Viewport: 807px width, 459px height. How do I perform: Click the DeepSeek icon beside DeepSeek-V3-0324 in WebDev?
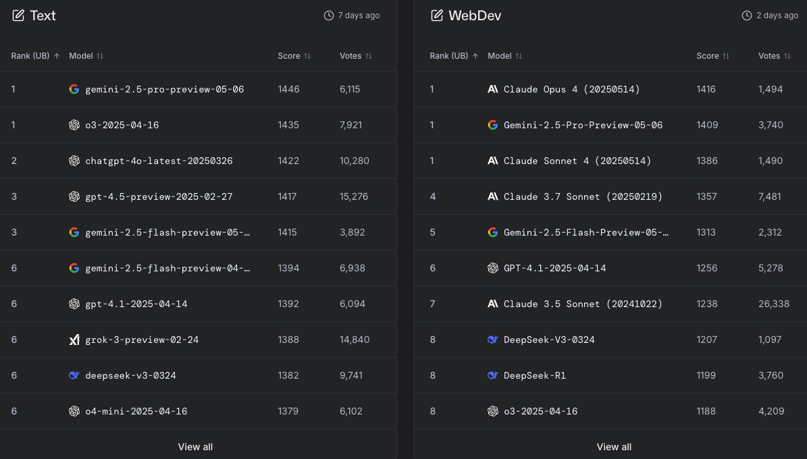click(492, 340)
